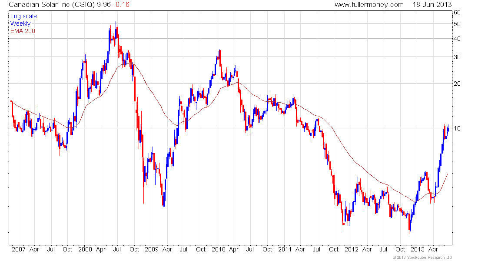Click the x-axis year label '2007'
The image size is (478, 261).
(19, 249)
